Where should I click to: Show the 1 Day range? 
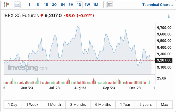(13, 105)
